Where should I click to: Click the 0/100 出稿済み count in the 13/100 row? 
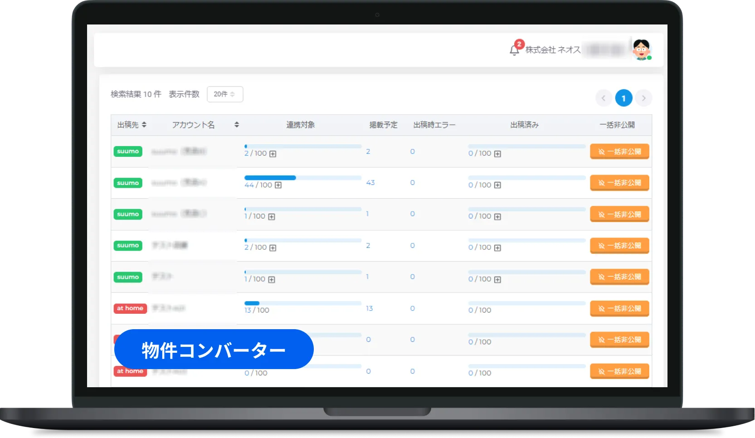coord(480,310)
